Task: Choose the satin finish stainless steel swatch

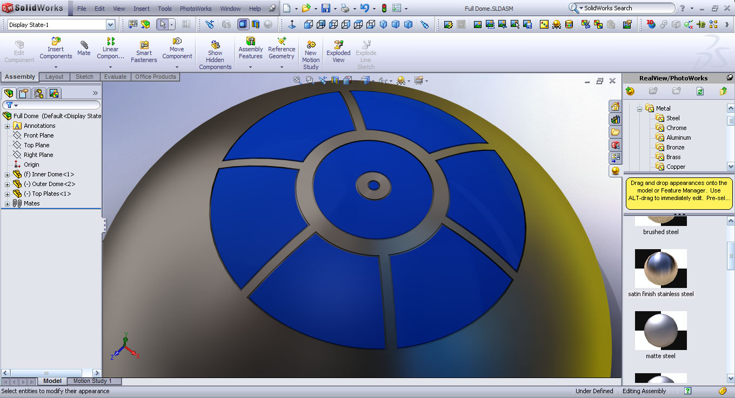Action: (661, 268)
